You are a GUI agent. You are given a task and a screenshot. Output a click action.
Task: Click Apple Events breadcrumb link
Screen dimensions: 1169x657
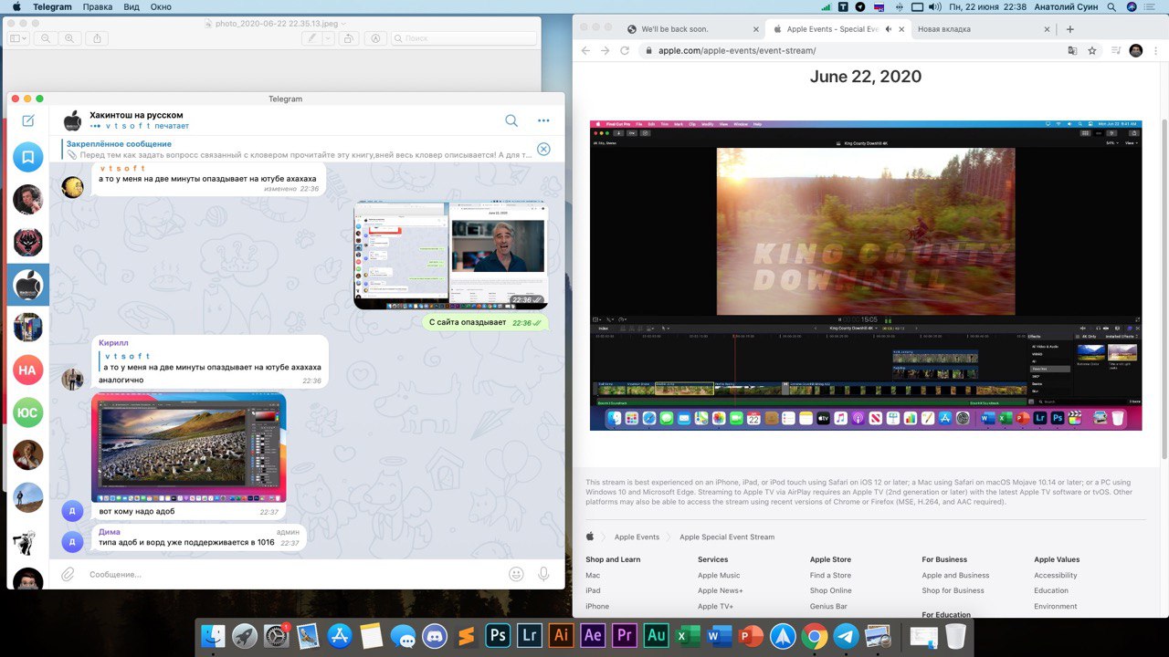[x=637, y=537]
